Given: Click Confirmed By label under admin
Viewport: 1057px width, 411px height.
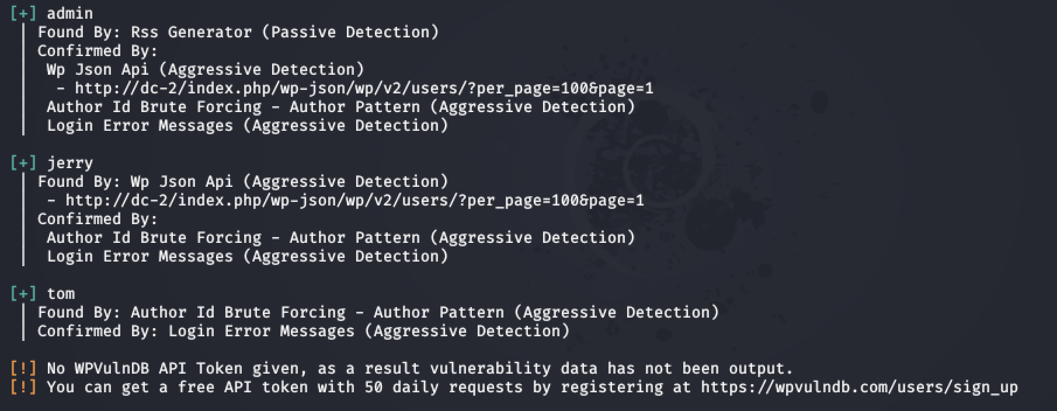Looking at the screenshot, I should pos(98,51).
